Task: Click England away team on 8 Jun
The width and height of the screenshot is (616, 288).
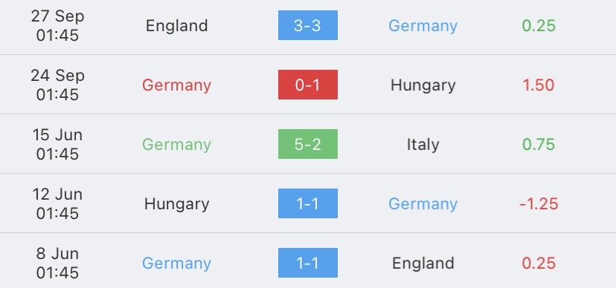Action: [423, 264]
